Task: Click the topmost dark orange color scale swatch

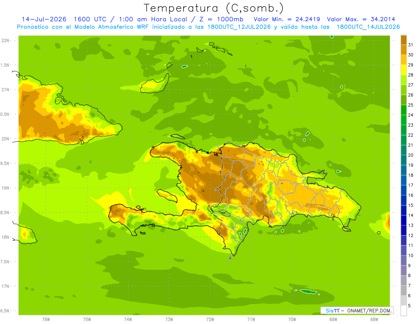Action: click(x=404, y=39)
